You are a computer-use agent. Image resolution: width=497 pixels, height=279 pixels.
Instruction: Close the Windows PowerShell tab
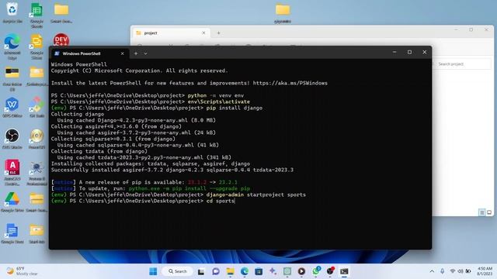[x=123, y=53]
